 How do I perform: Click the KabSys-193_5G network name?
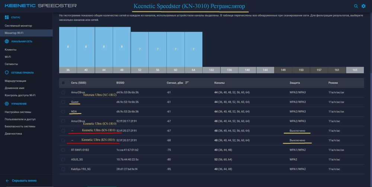click(x=81, y=169)
